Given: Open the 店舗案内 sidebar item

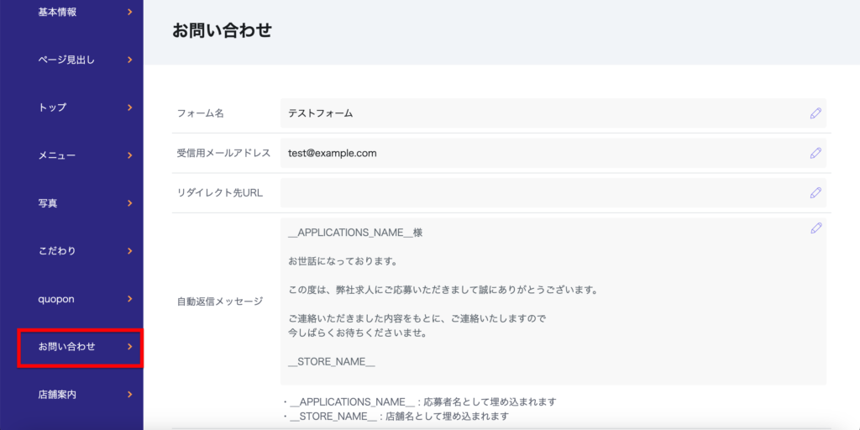Looking at the screenshot, I should click(x=58, y=395).
